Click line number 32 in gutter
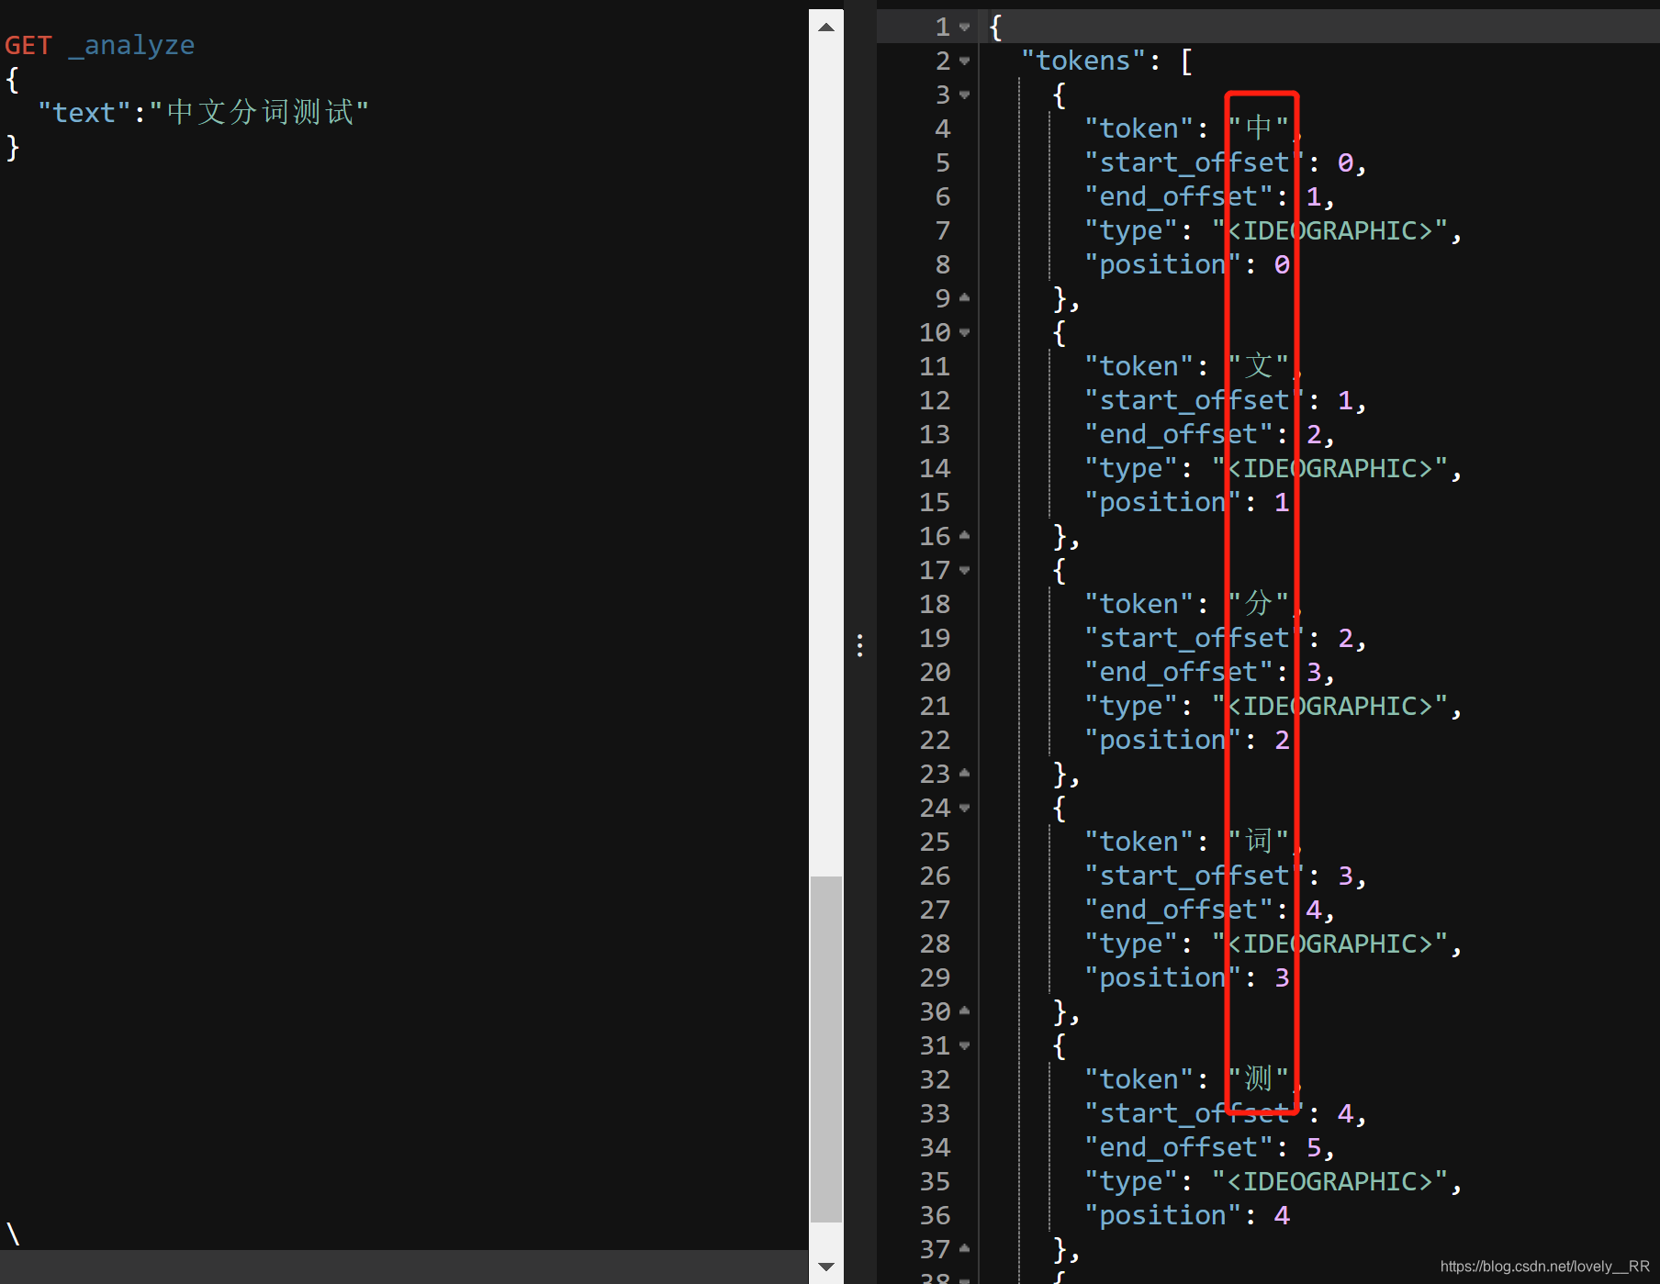 [x=935, y=1080]
